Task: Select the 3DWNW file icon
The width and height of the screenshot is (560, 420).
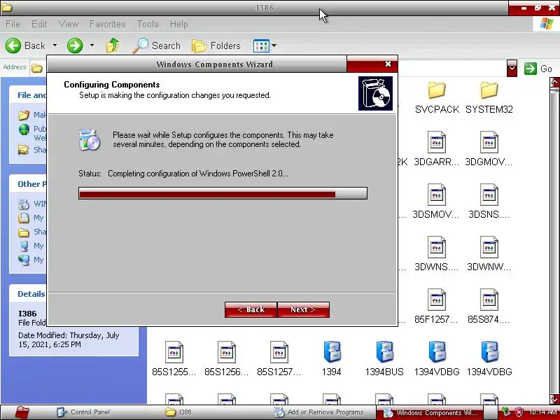Action: tap(489, 247)
